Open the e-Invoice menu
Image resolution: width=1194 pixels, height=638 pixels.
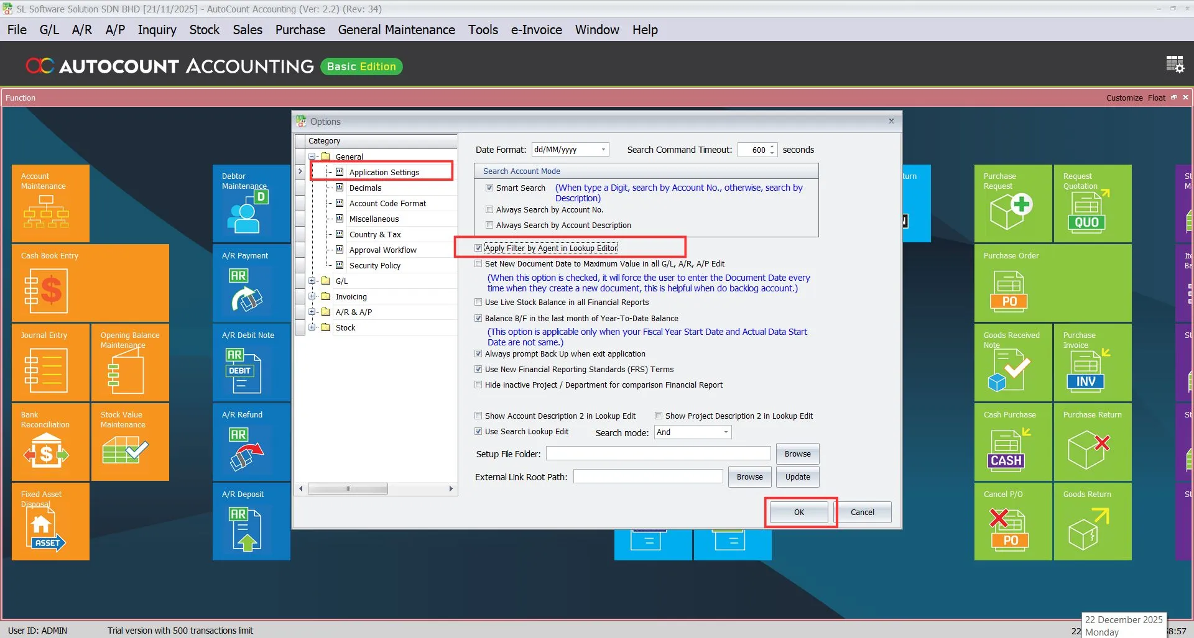(x=535, y=29)
